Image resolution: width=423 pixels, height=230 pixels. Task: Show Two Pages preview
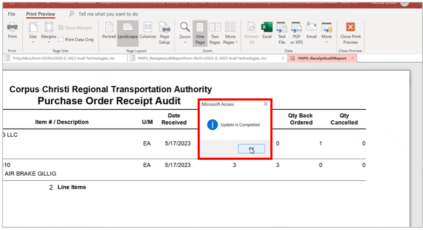[215, 33]
